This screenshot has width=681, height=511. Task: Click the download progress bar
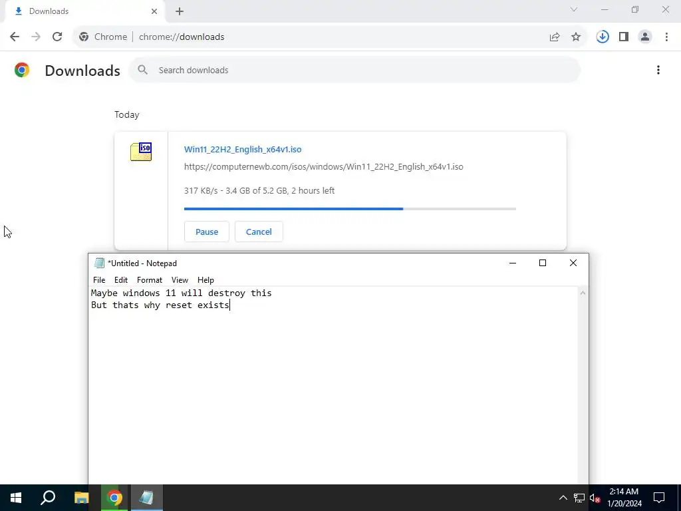click(350, 209)
